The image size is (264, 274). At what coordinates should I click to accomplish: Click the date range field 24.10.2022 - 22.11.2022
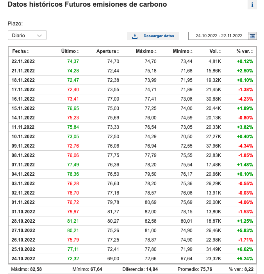pos(218,36)
